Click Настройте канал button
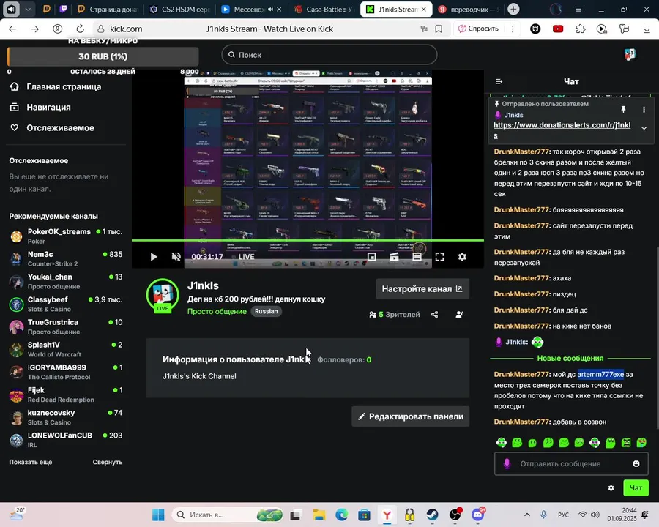Screen dimensions: 659x527 (x=422, y=288)
